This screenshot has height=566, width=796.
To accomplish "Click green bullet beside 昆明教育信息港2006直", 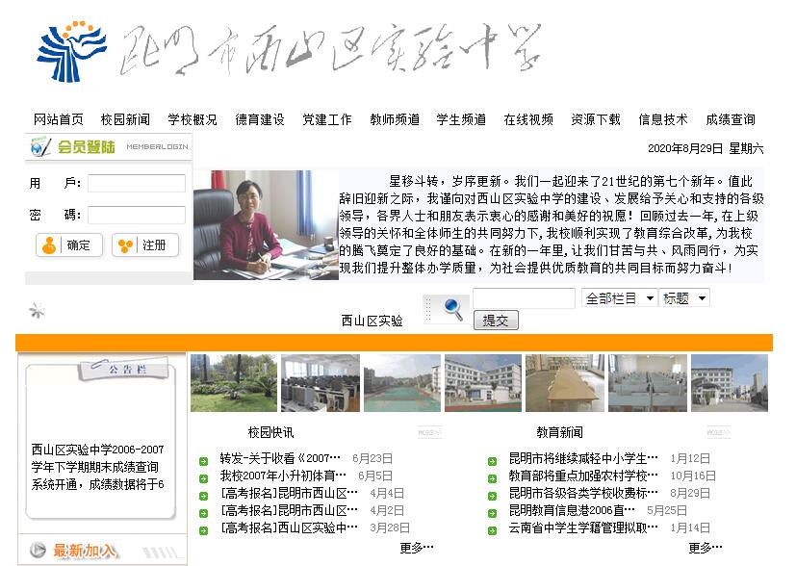I will 492,513.
